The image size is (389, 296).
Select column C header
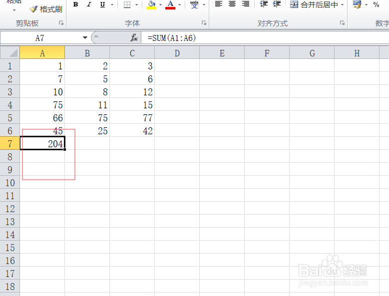(132, 53)
